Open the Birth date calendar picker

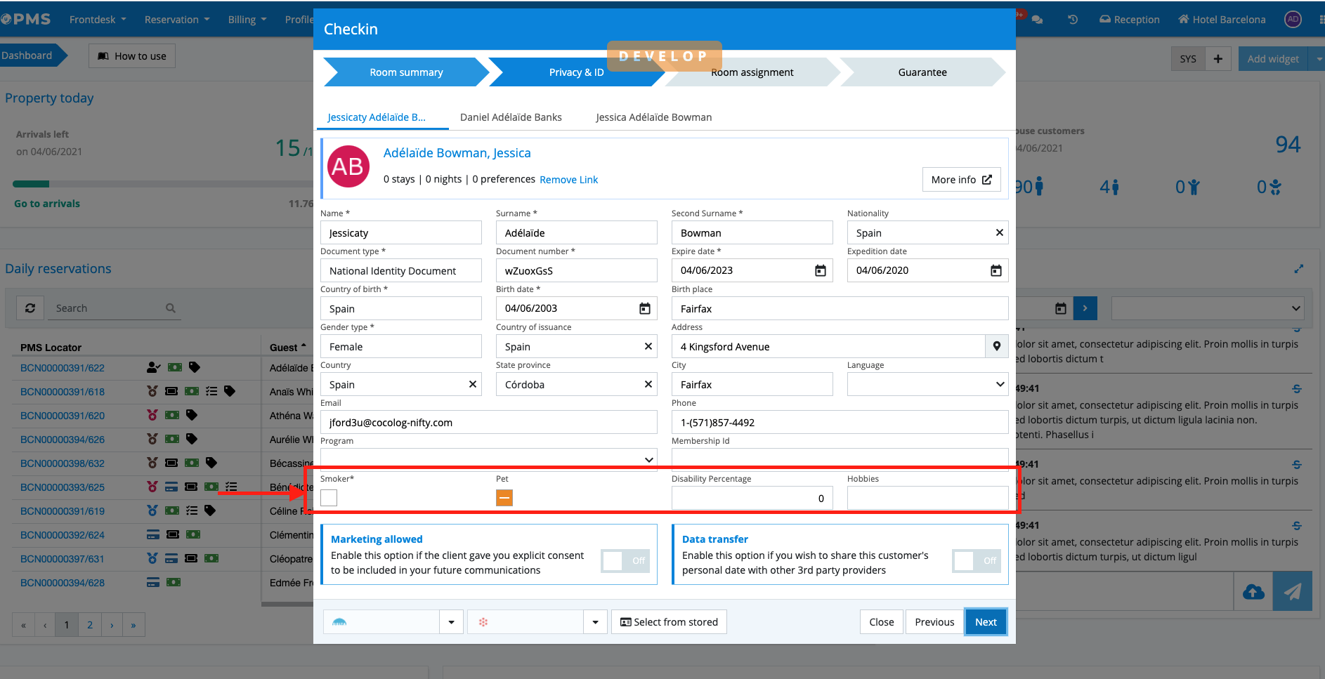(x=644, y=308)
